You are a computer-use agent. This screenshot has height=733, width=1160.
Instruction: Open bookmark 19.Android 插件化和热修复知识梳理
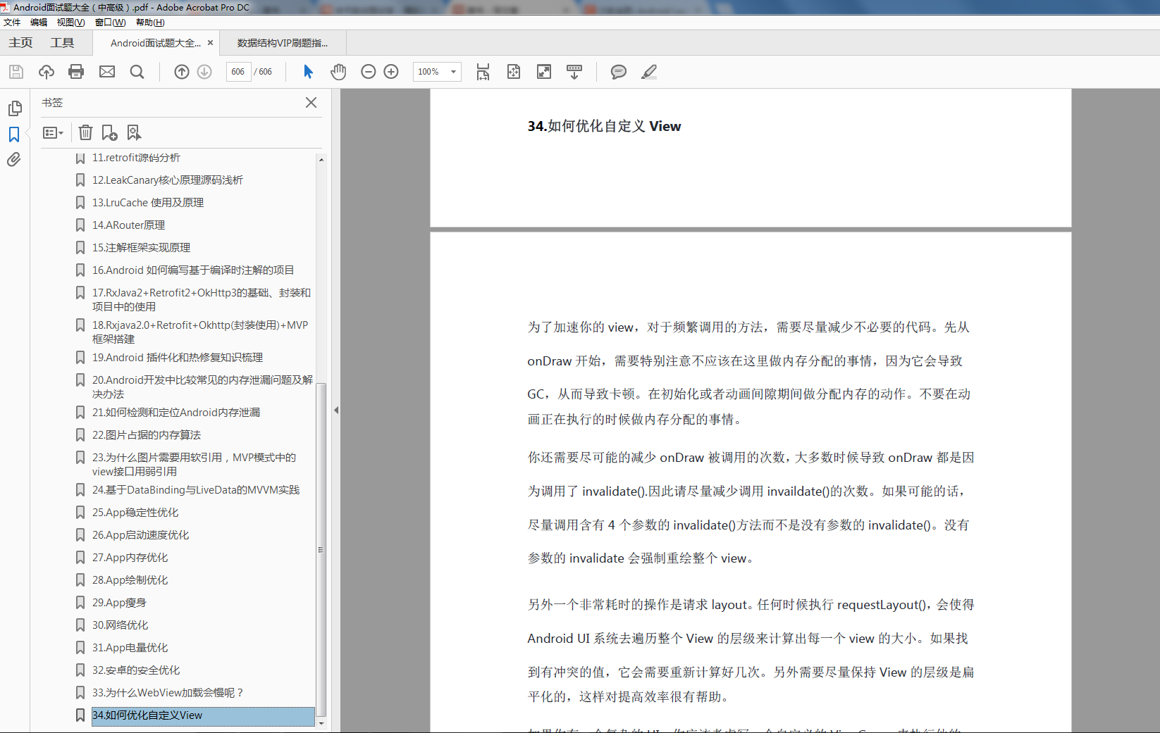coord(178,358)
